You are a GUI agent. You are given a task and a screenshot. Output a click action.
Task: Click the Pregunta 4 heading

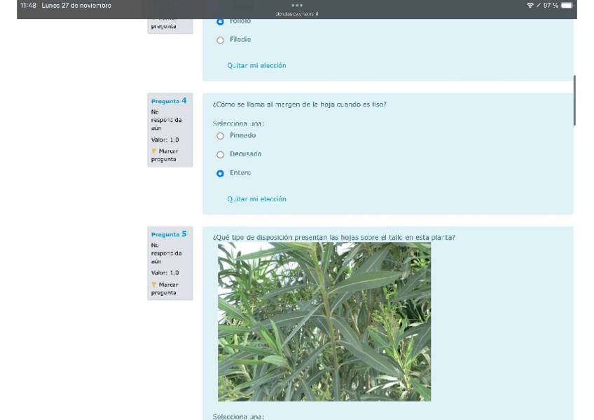169,101
